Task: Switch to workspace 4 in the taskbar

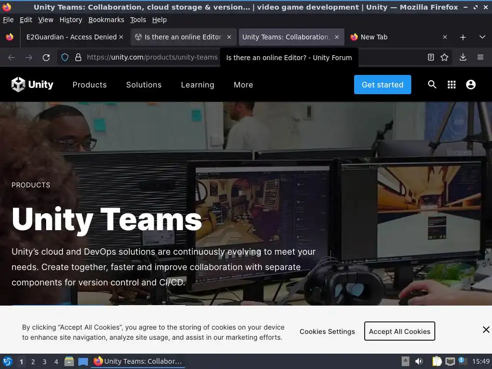Action: pos(56,362)
